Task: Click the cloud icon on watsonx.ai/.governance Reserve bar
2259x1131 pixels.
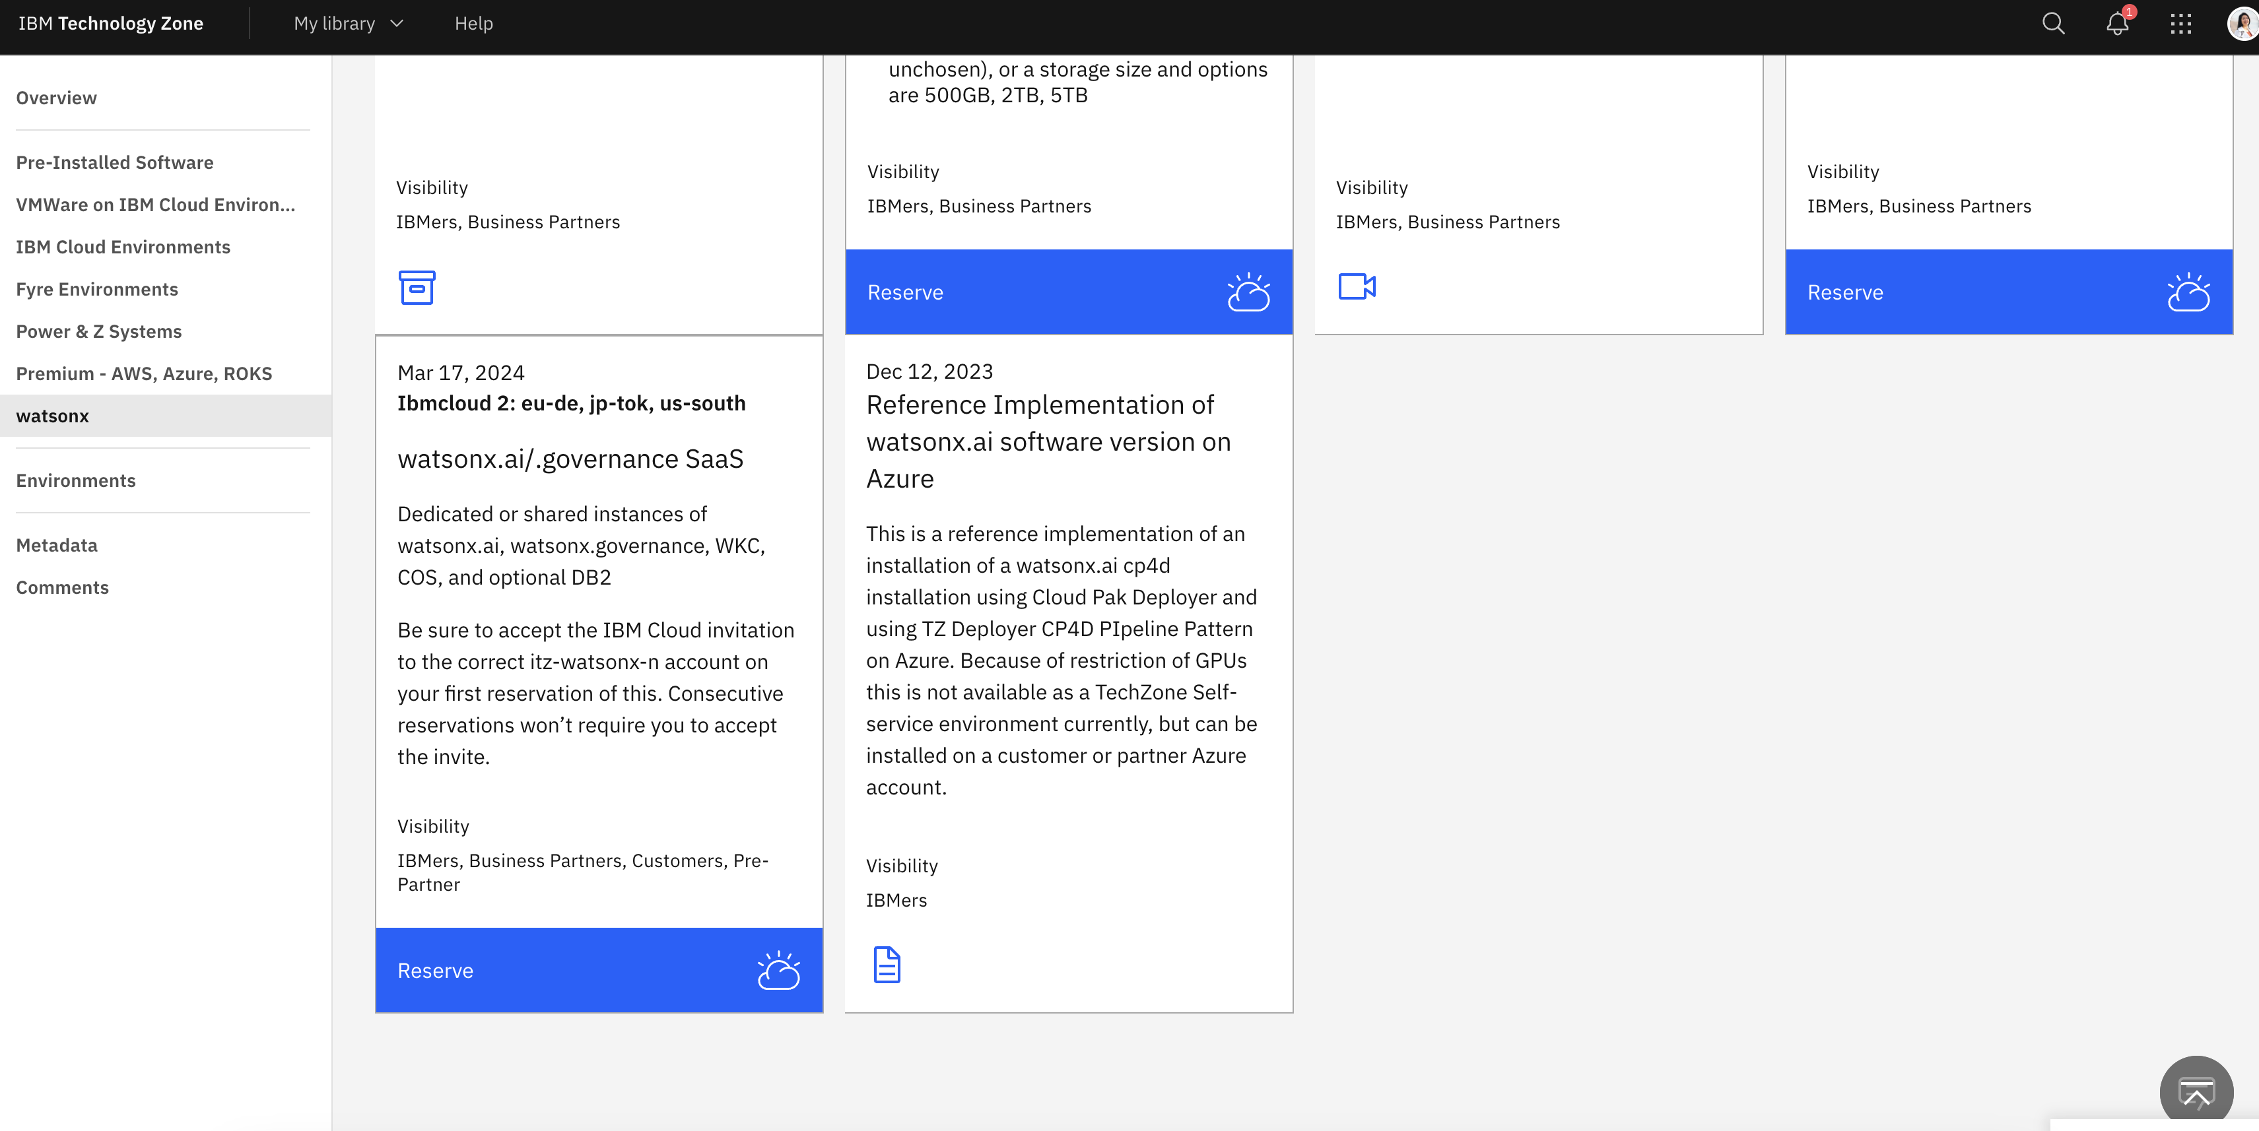Action: pos(779,971)
